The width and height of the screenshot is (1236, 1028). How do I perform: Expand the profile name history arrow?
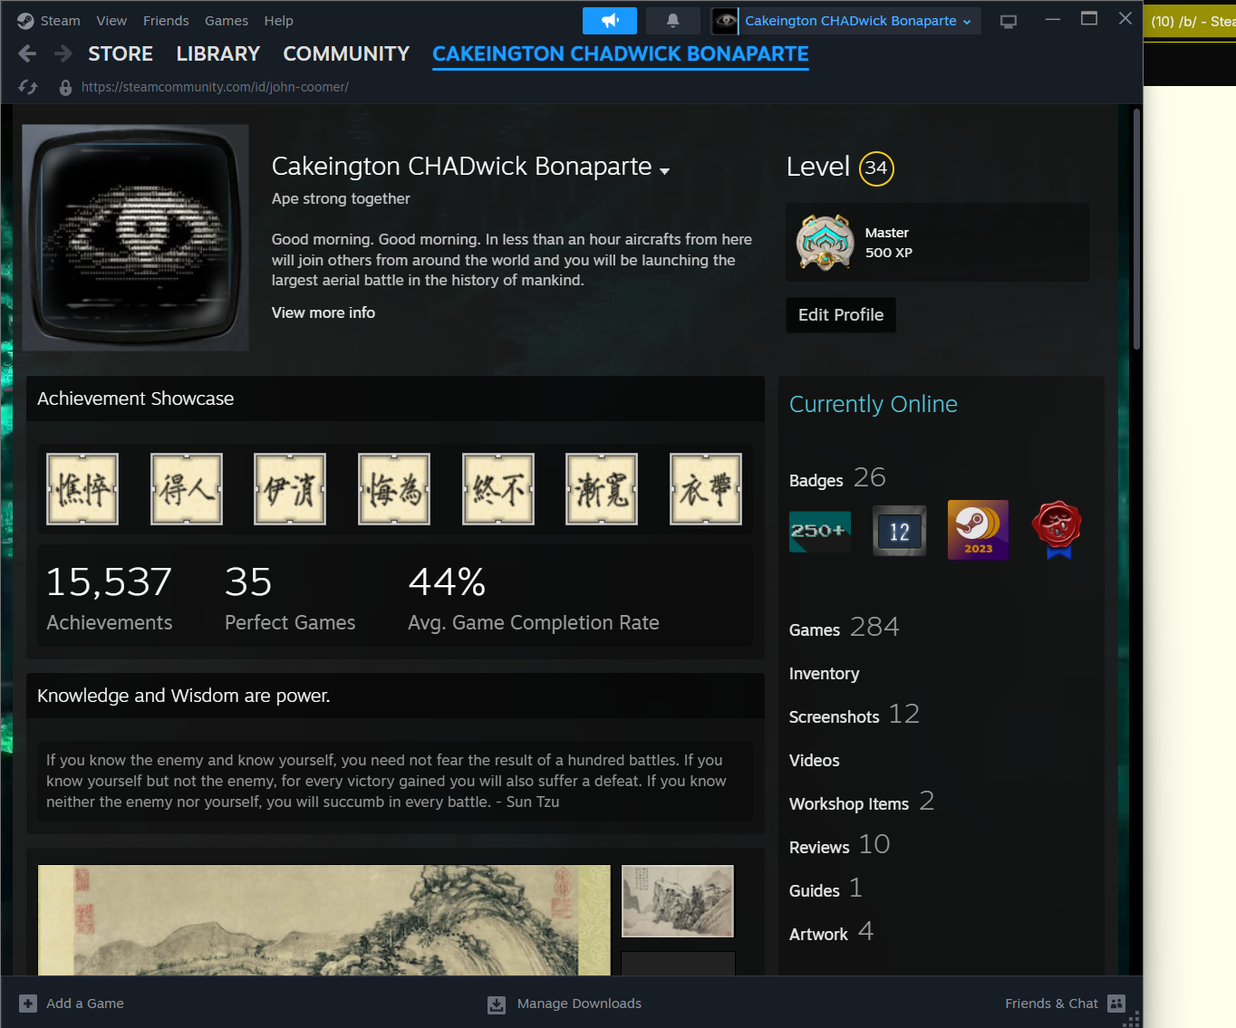pos(664,171)
